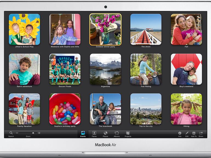Open Jillian's School Play event
This screenshot has width=211, height=158.
[x=24, y=30]
